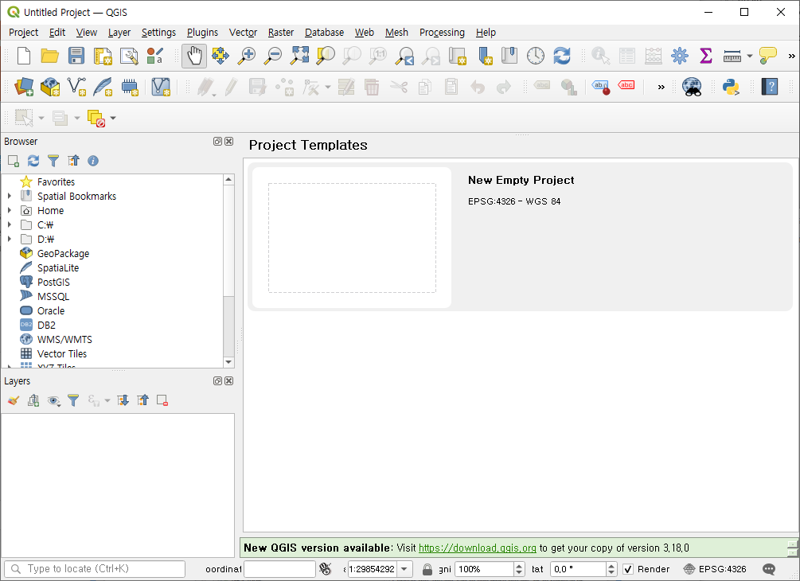The image size is (800, 581).
Task: Click the New GeoPackage Layer icon
Action: click(50, 87)
